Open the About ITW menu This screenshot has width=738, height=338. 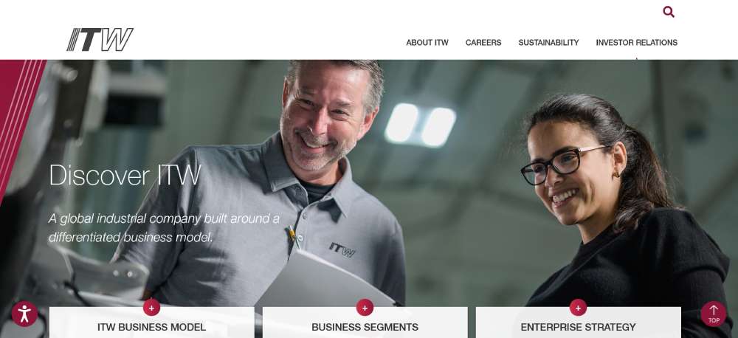(x=427, y=42)
